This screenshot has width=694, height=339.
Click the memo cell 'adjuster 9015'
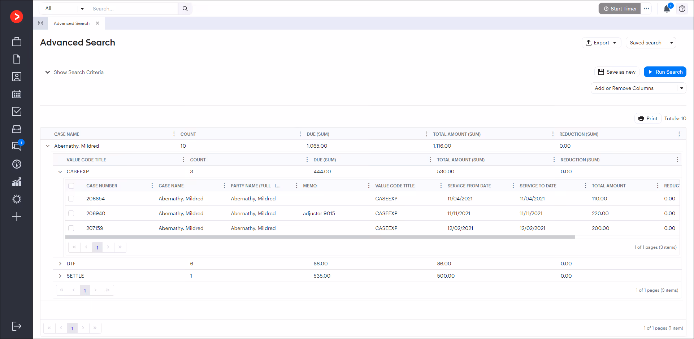point(319,213)
